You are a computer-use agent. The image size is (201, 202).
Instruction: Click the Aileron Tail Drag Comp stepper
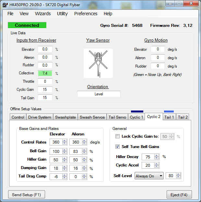click(84, 176)
